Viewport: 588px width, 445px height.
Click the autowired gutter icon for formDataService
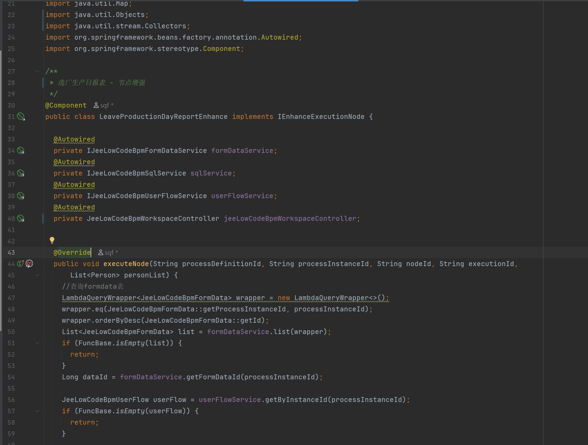[21, 151]
